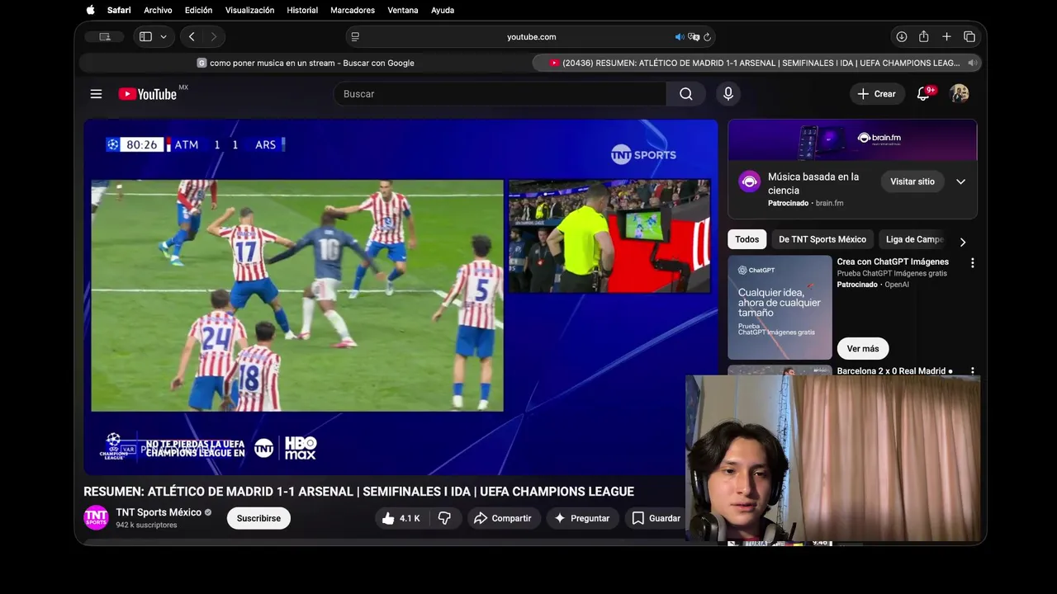Screen dimensions: 1057x594
Task: Share the video with Compartir
Action: coord(504,518)
